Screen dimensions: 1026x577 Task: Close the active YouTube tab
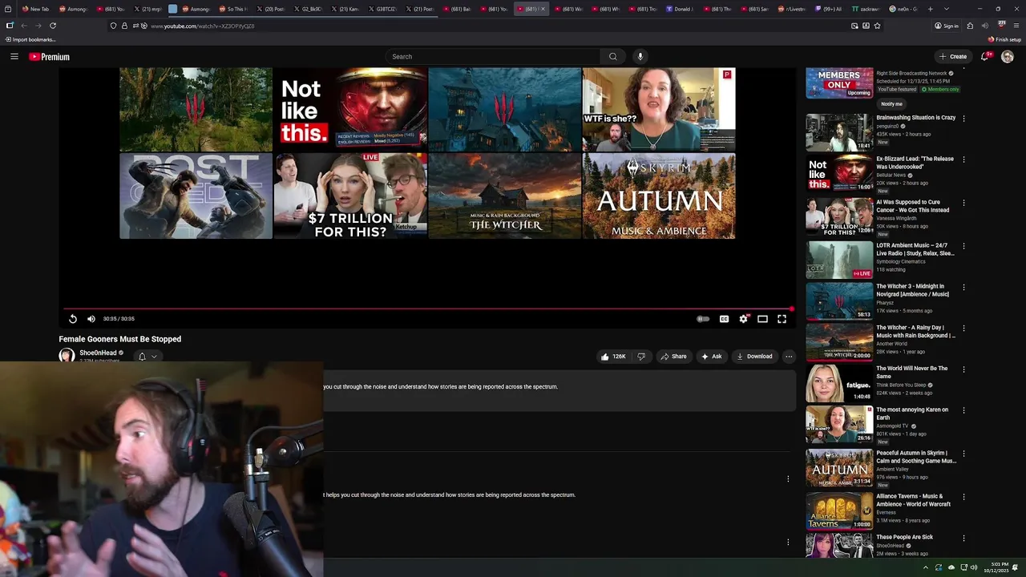[x=543, y=9]
